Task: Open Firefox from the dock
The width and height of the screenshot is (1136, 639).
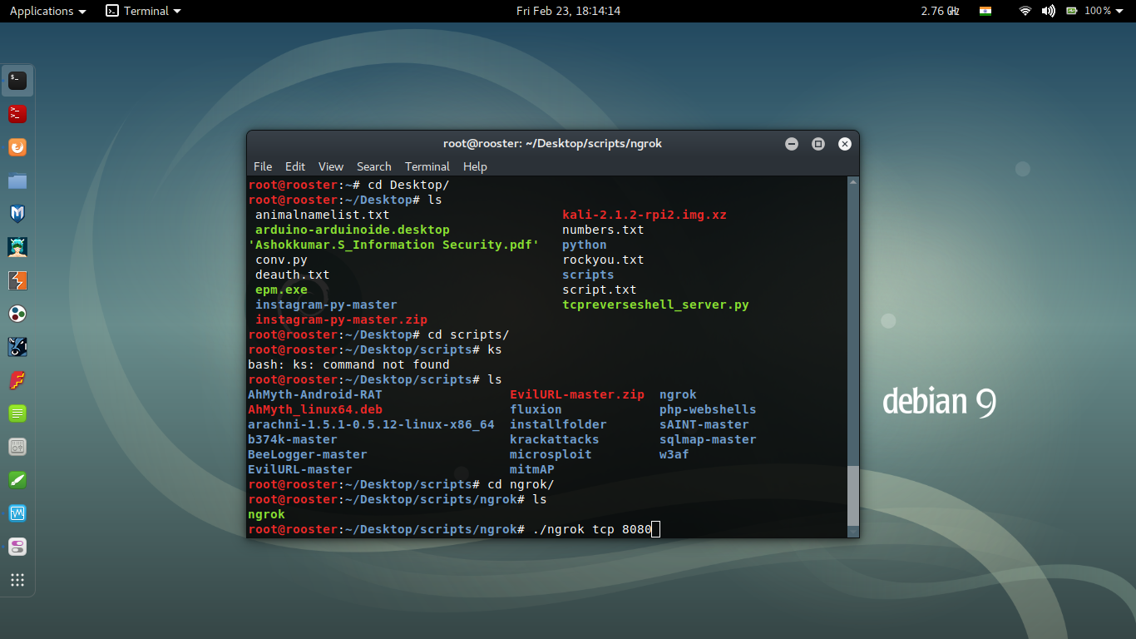Action: [x=17, y=146]
